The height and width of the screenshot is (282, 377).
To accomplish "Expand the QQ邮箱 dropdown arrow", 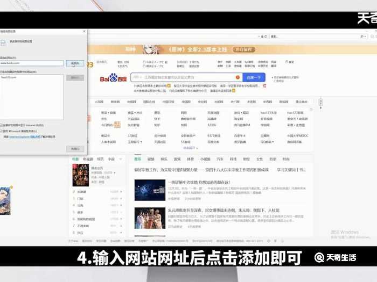I will point(273,142).
